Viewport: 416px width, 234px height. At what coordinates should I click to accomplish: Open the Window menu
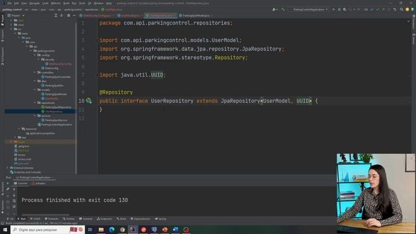(98, 3)
